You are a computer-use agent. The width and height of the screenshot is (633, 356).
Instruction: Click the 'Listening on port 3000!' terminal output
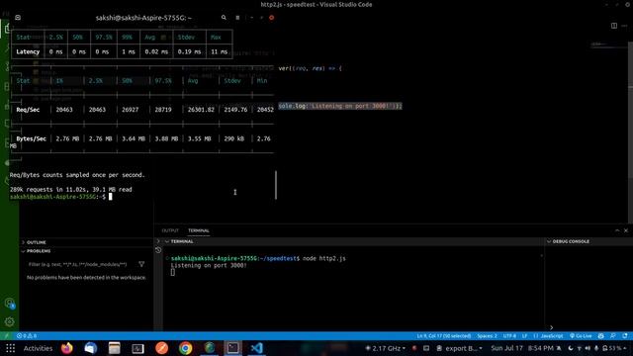[x=209, y=265]
